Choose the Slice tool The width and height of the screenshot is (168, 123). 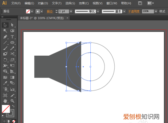tap(12, 95)
